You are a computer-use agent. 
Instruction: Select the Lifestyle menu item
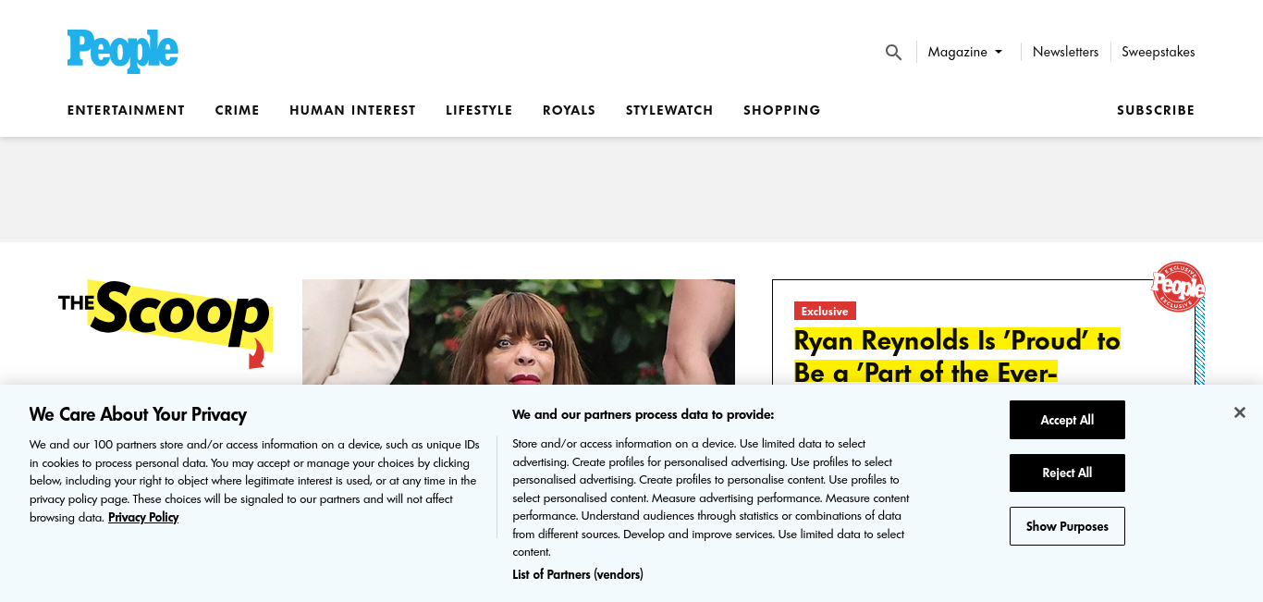(x=479, y=110)
